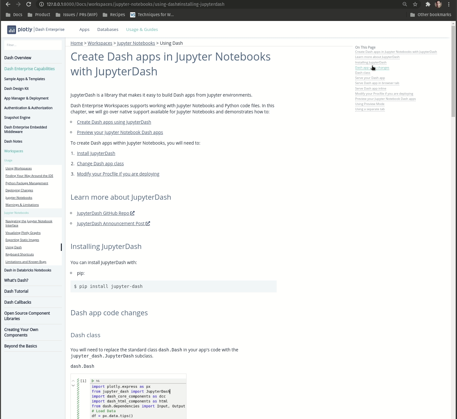Open Visualizing Plotly Graphs sidebar link
The width and height of the screenshot is (457, 419).
(23, 233)
